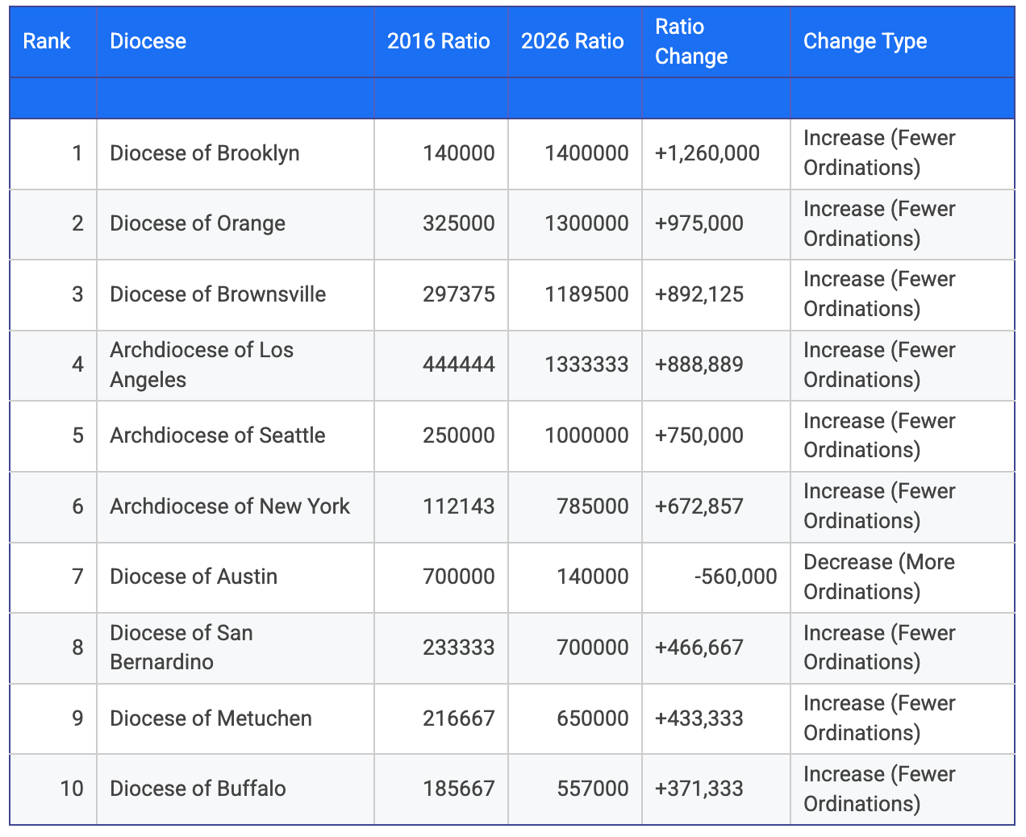Click the Diocese column header

point(236,42)
